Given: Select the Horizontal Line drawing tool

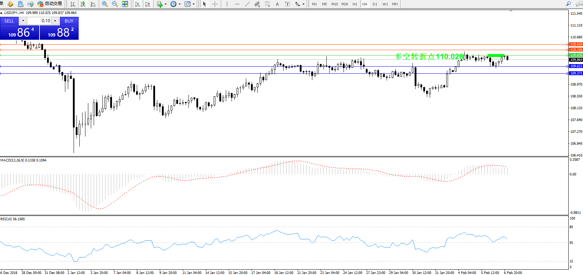Looking at the screenshot, I should [237, 4].
